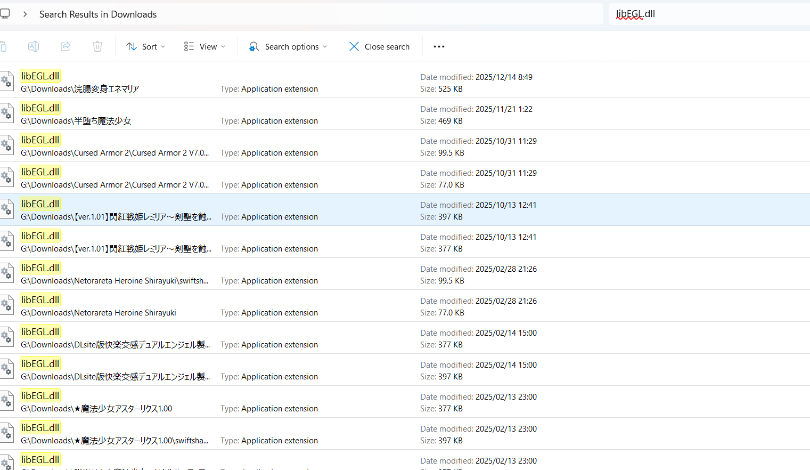Screen dimensions: 810x470
Task: Click file icon of 525 KB libEGL.dll
Action: 6,81
